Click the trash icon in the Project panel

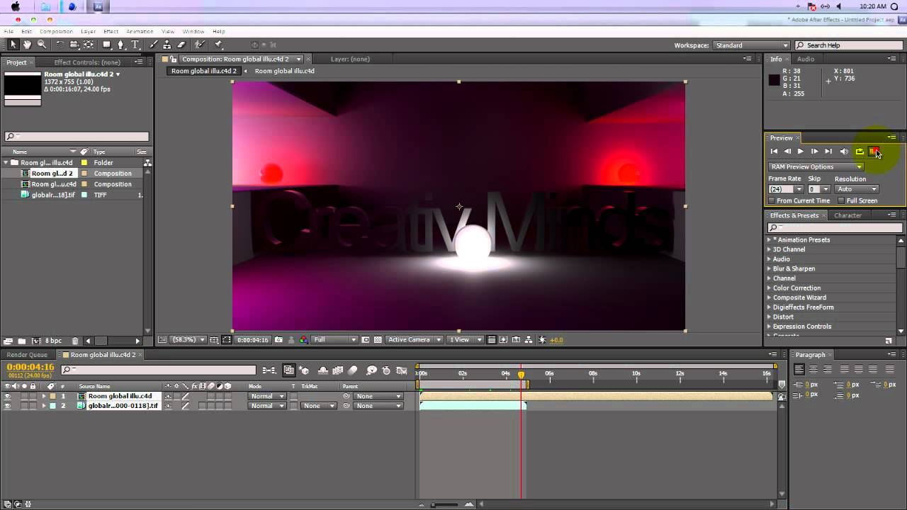[75, 341]
